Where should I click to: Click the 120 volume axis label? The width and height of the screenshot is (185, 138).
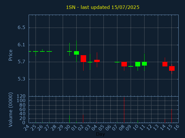click(21, 96)
